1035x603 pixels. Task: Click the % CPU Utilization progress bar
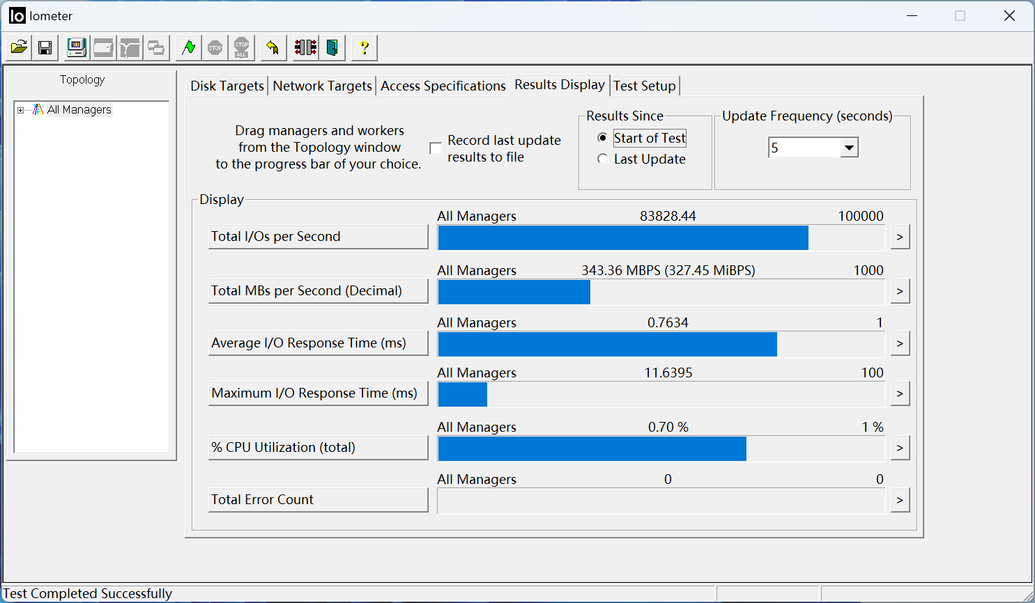(x=661, y=448)
